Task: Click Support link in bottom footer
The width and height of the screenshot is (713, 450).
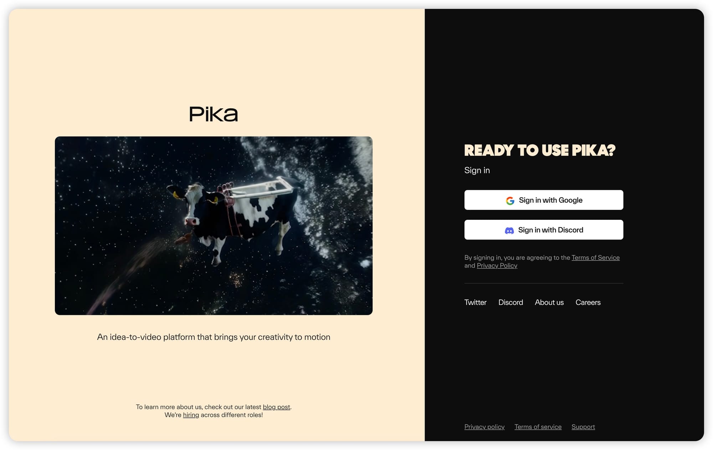Action: pos(583,426)
